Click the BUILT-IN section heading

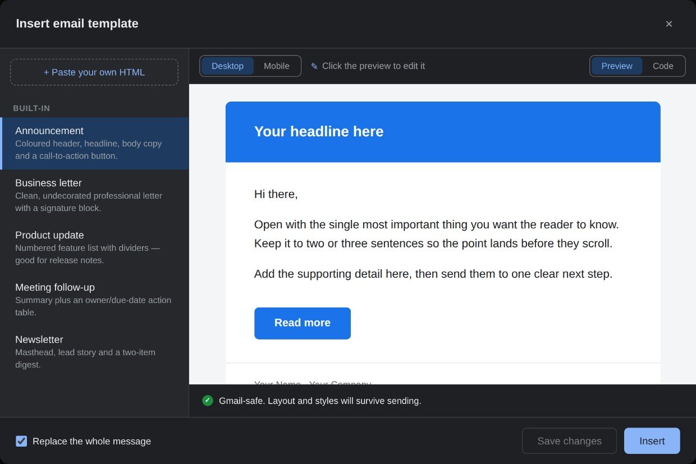[x=31, y=108]
